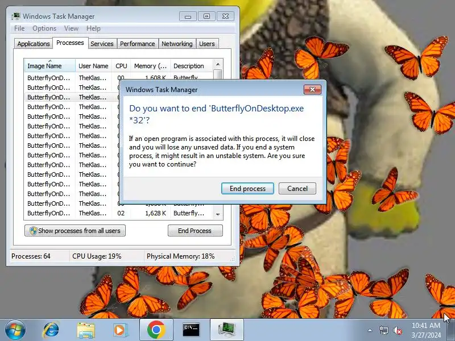
Task: Cancel the end process dialog
Action: pyautogui.click(x=297, y=189)
